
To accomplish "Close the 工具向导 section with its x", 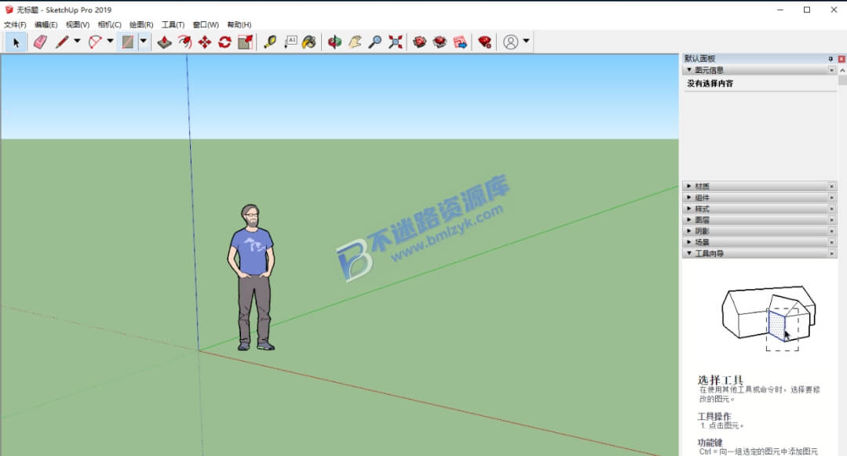I will tap(831, 253).
